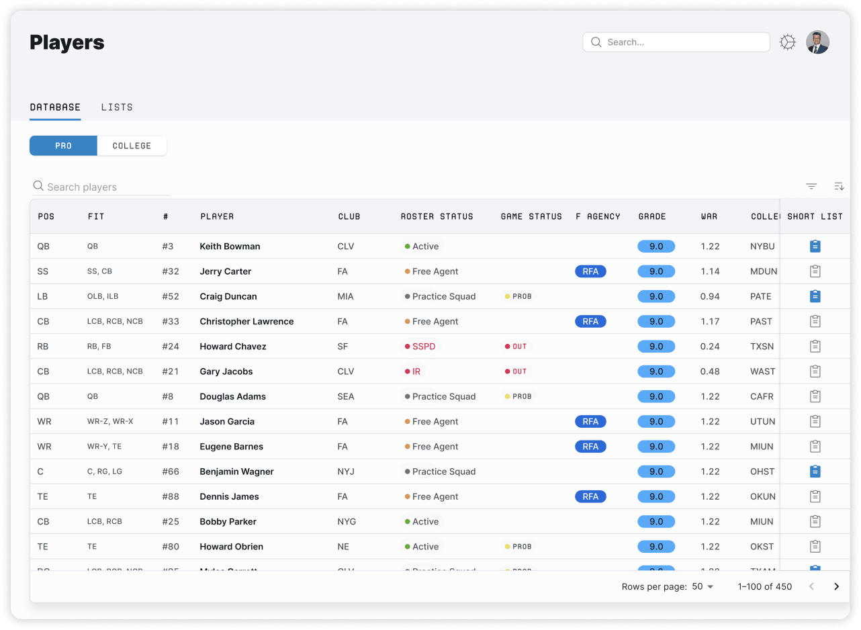This screenshot has height=630, width=861.
Task: Click the Players page title
Action: (x=67, y=42)
